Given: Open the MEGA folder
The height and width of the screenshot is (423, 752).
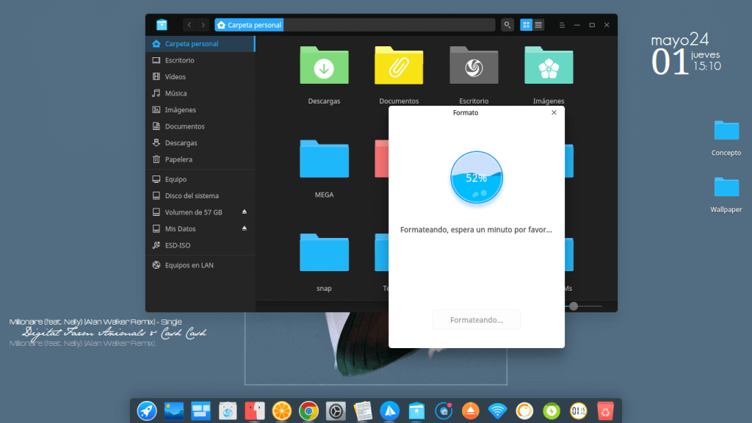Looking at the screenshot, I should coord(324,159).
